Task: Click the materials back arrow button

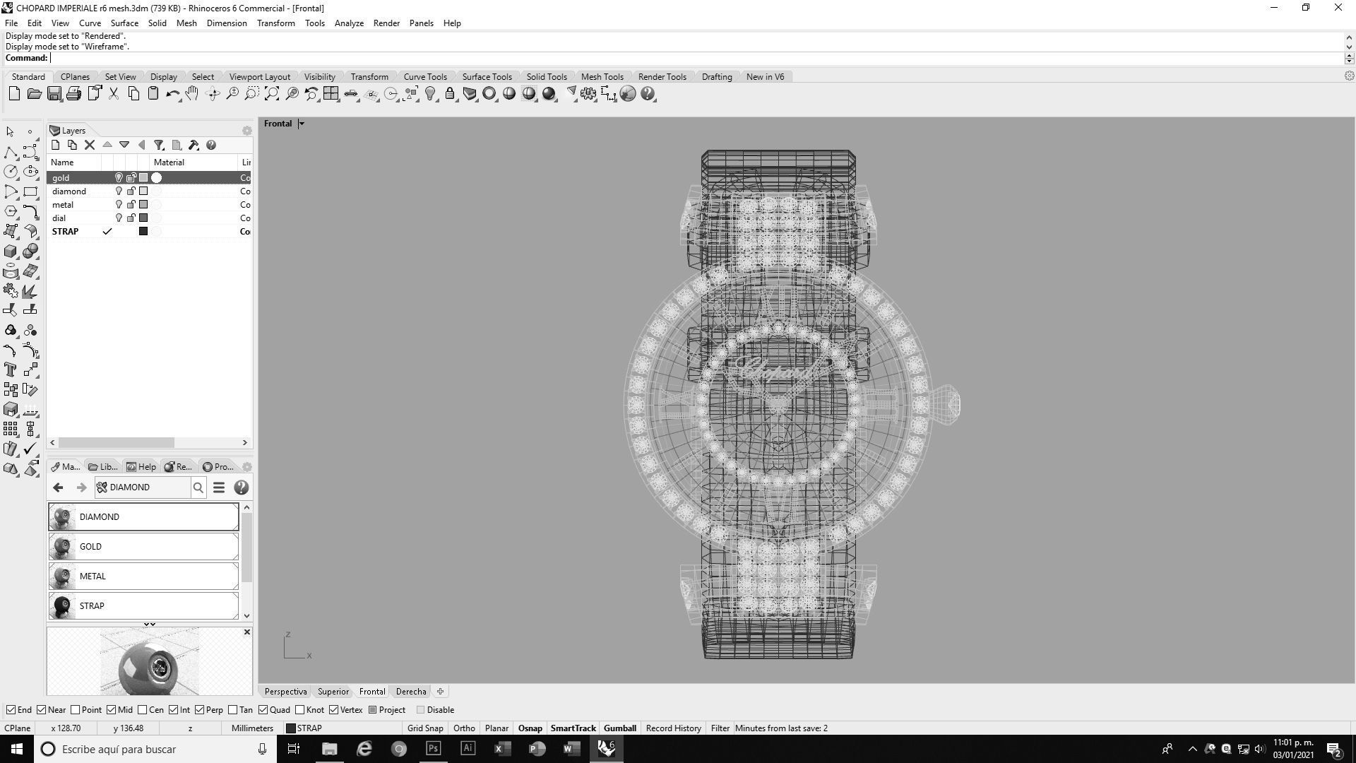Action: tap(58, 487)
